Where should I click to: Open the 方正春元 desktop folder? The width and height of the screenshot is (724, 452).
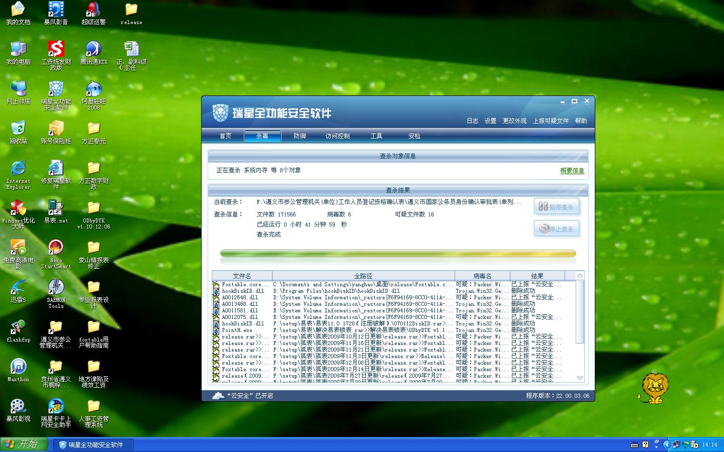[94, 132]
